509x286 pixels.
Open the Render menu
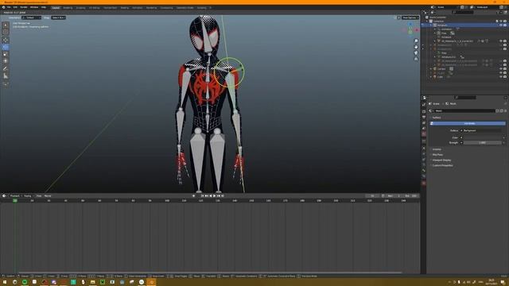click(x=24, y=7)
